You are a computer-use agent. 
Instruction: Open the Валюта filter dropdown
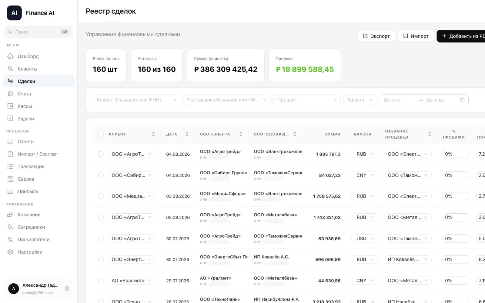pyautogui.click(x=360, y=100)
